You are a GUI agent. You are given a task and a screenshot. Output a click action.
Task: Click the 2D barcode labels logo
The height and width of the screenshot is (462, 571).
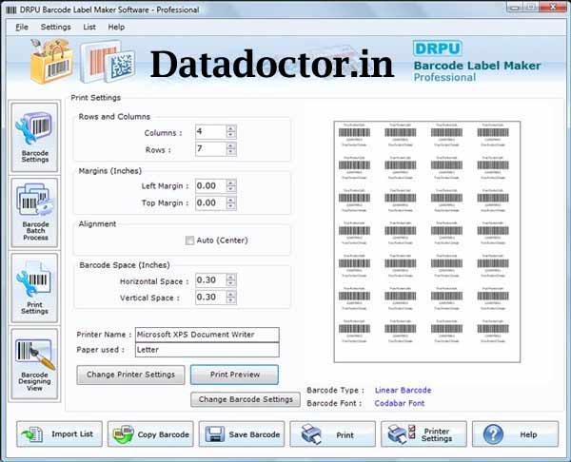[108, 62]
